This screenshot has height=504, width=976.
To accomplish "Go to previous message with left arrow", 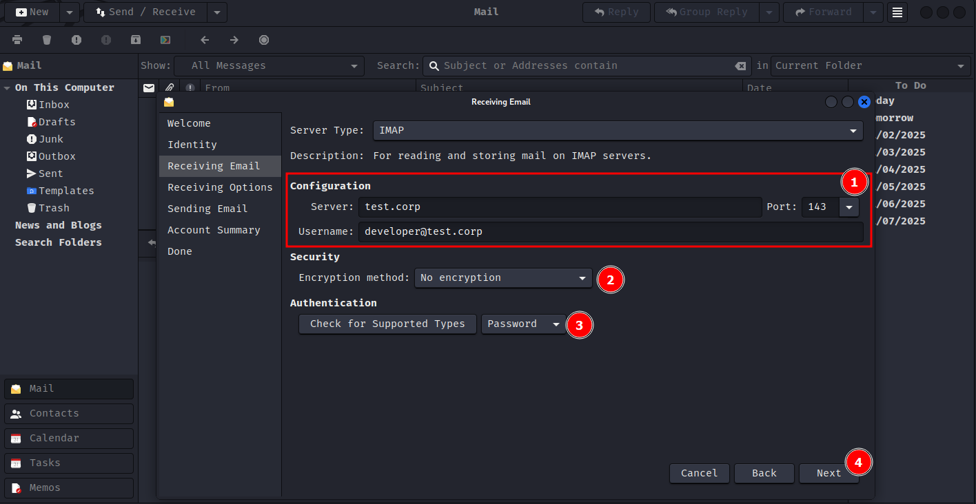I will click(x=205, y=40).
